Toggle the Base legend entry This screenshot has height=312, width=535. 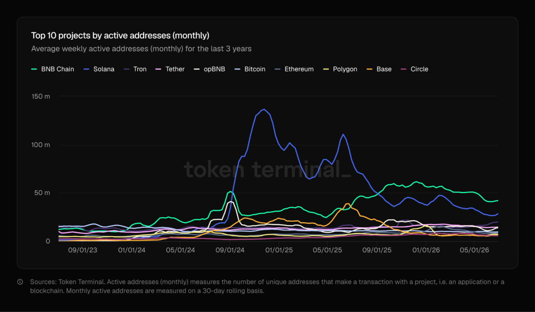pos(379,69)
